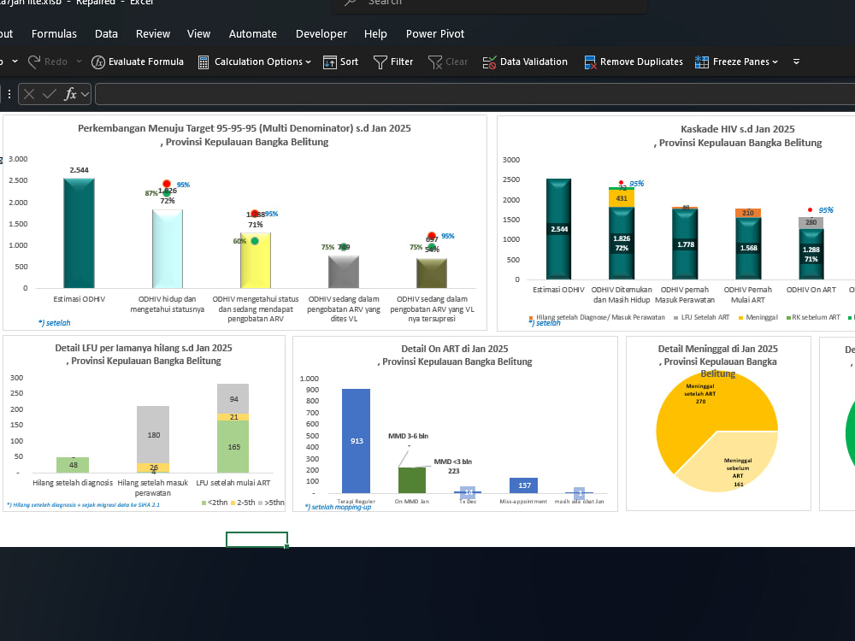Click the yellow 2-5th legend swatch

point(233,503)
